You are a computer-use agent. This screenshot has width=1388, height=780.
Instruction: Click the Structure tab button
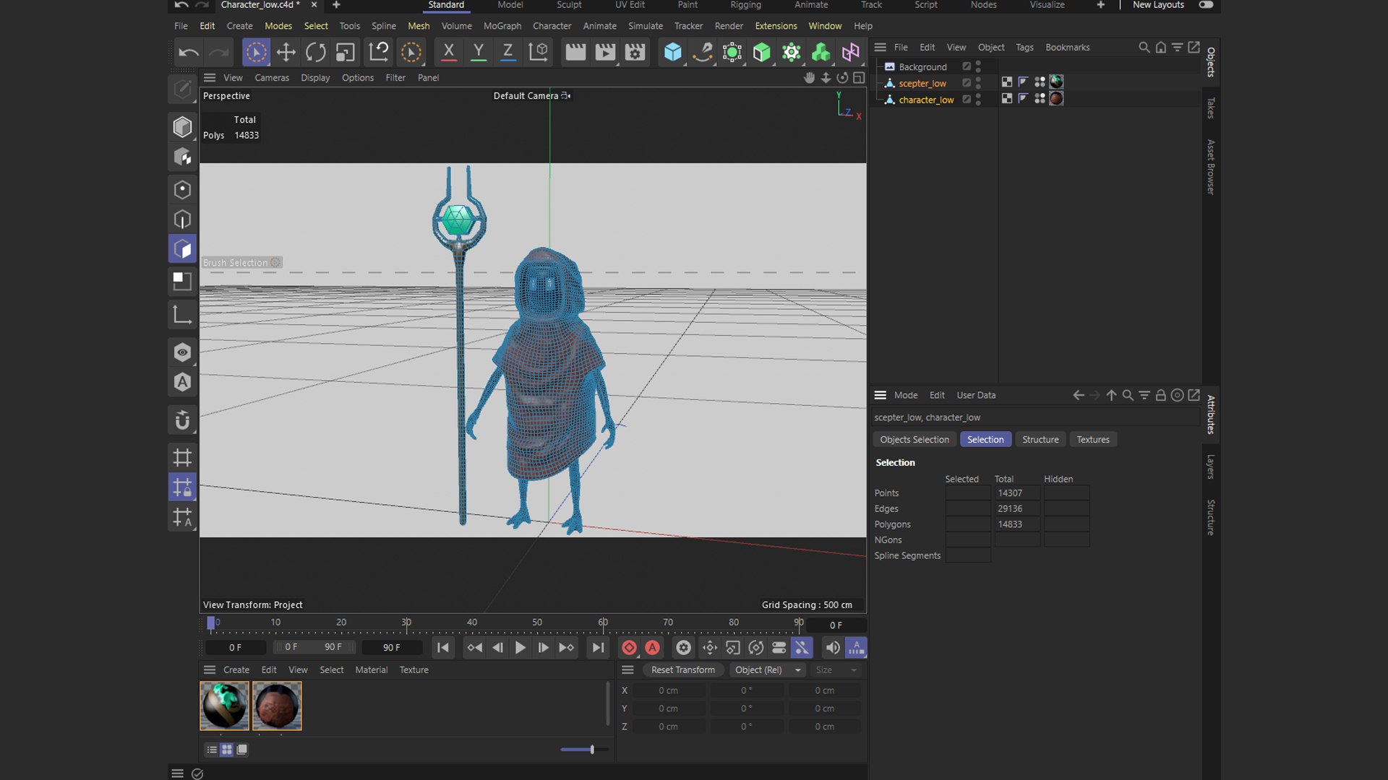tap(1040, 439)
